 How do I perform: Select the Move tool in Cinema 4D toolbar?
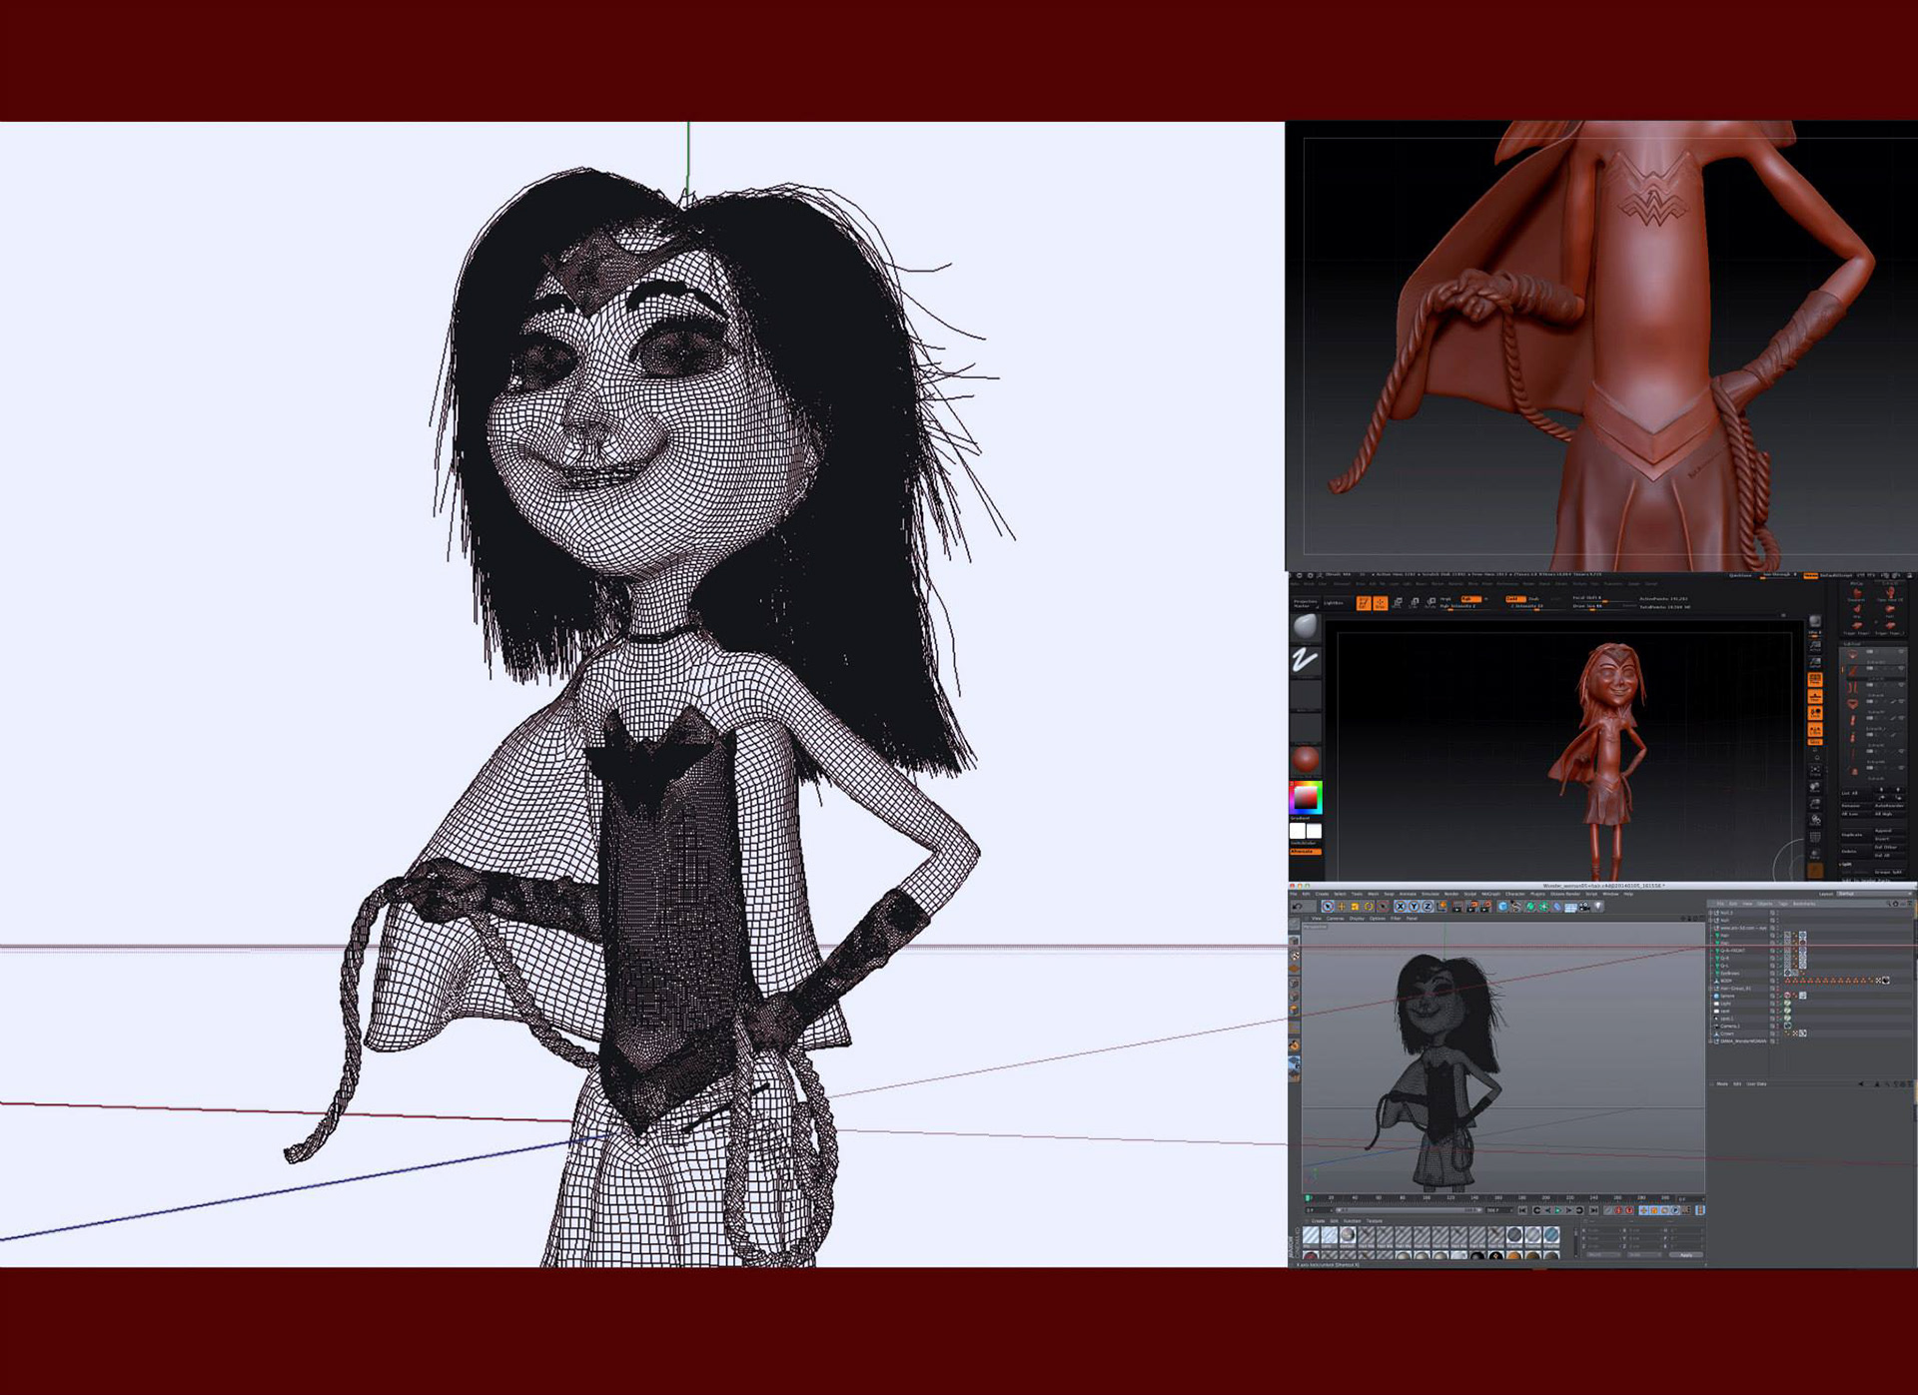[1342, 907]
